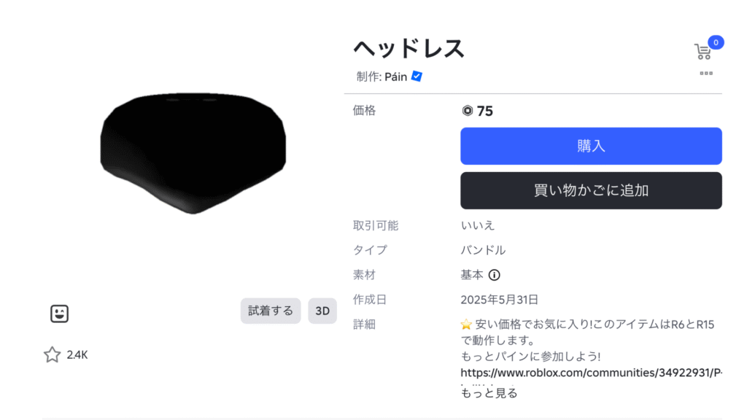Image resolution: width=747 pixels, height=420 pixels.
Task: Click the blue 購入 button
Action: (x=591, y=146)
